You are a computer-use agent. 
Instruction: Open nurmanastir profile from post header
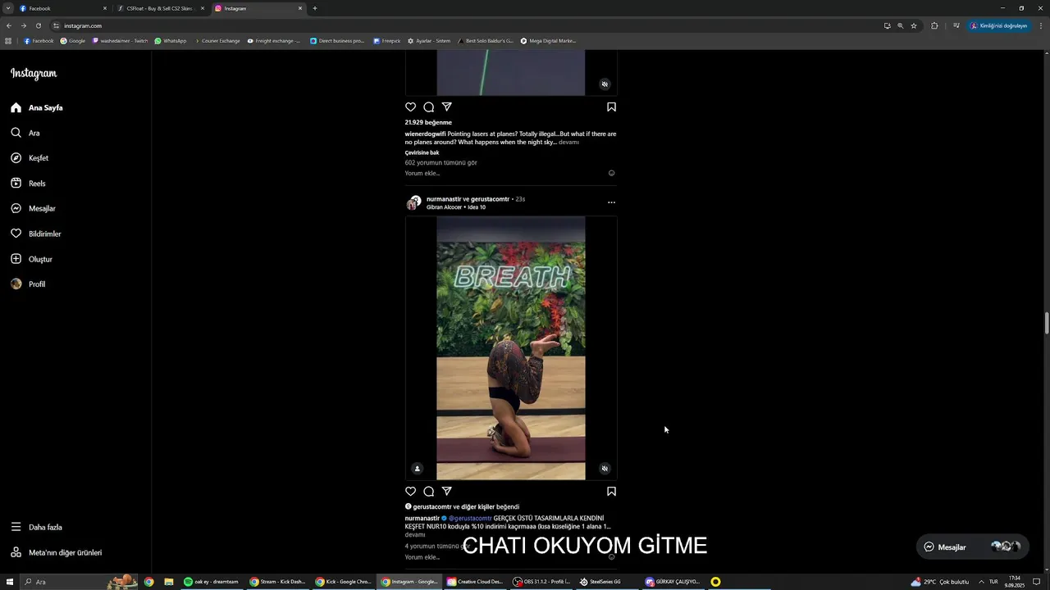click(444, 199)
